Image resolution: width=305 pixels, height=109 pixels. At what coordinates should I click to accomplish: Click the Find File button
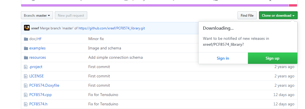tap(247, 15)
